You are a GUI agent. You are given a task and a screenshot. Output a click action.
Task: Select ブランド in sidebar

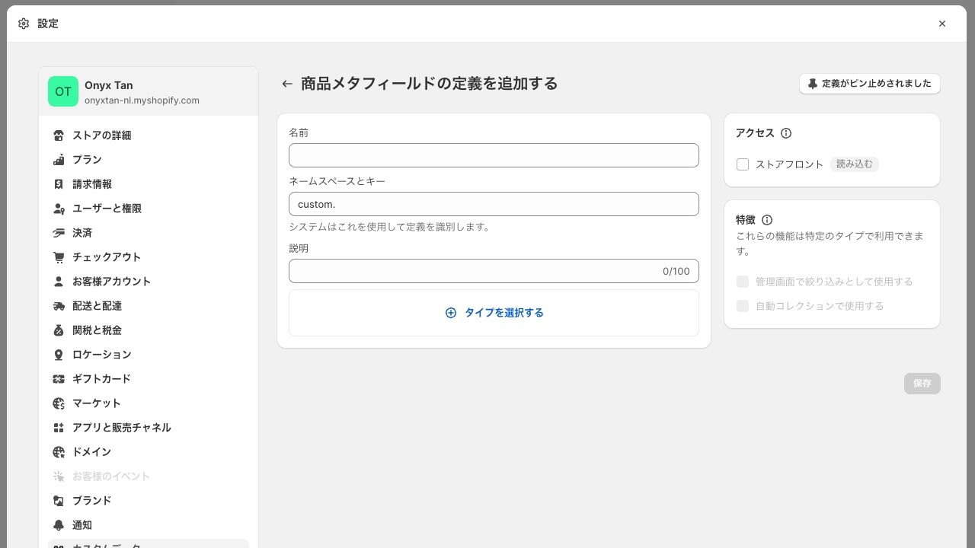coord(149,501)
